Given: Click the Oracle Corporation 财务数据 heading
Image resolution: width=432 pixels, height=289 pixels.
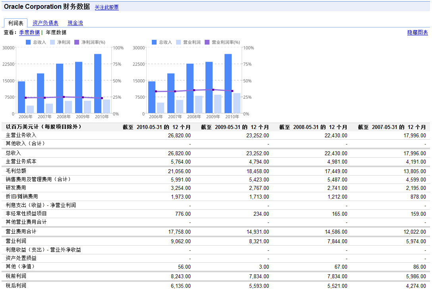Looking at the screenshot, I should pos(47,7).
